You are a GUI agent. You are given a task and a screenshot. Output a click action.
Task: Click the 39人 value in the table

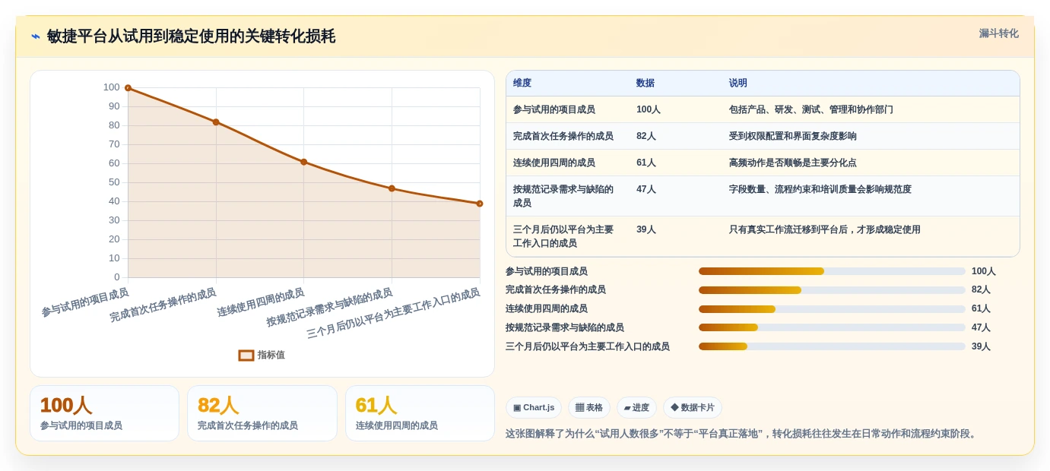[646, 229]
